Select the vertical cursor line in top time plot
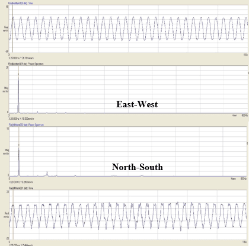Viewport: 249px width, 246px height. (12, 29)
